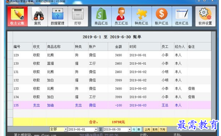Viewport: 221px width, 136px height.
Task: Open 种类汇总 category summary
Action: [x=141, y=16]
